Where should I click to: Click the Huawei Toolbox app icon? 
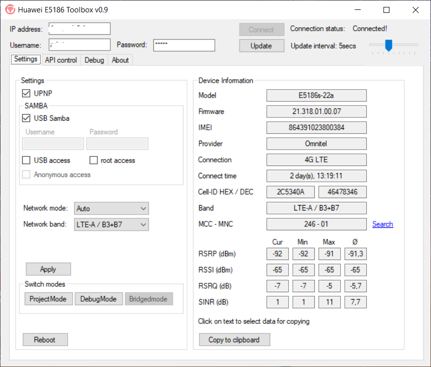(x=10, y=9)
